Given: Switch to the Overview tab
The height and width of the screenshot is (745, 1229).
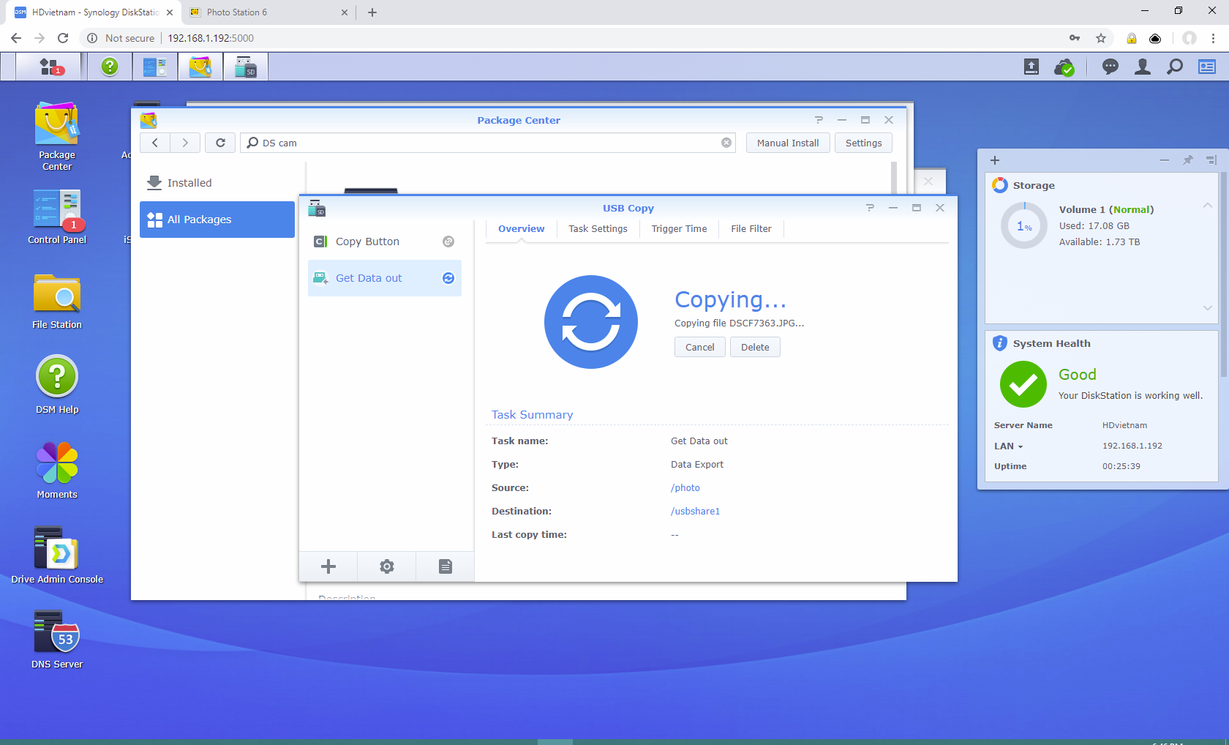Looking at the screenshot, I should [521, 229].
